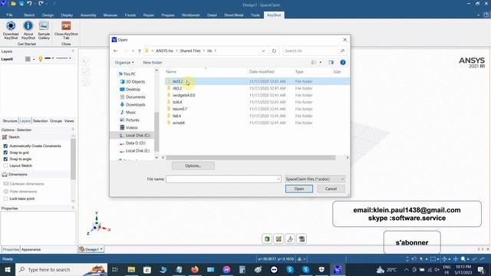Click the Save icon in title bar

coord(21,3)
